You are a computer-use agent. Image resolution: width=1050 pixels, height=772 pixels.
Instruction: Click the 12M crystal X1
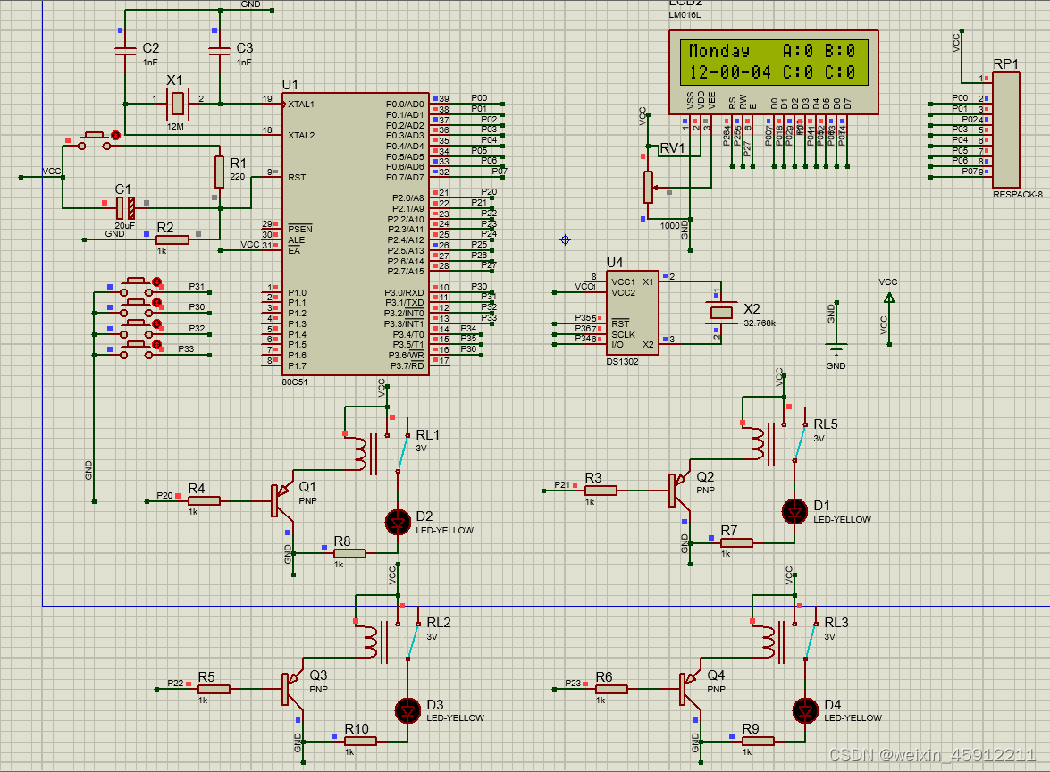tap(178, 103)
